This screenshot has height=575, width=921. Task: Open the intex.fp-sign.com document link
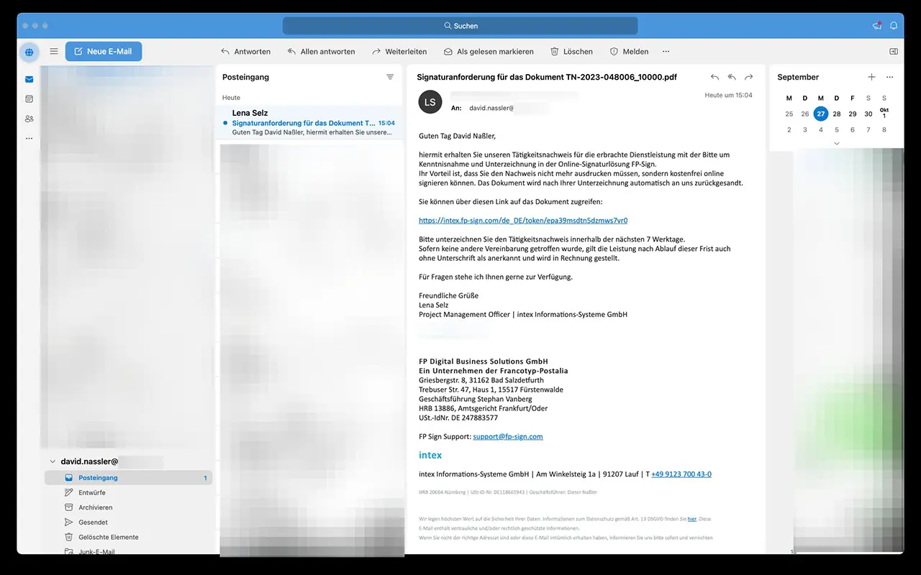click(x=523, y=221)
